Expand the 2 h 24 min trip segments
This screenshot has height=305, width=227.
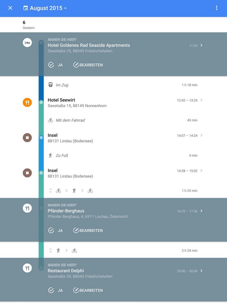tap(50, 250)
